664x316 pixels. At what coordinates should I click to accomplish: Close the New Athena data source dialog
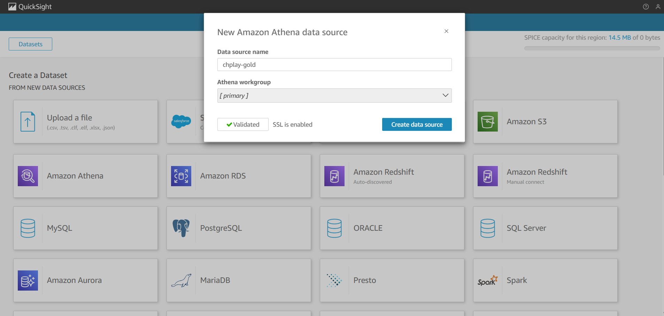click(446, 31)
